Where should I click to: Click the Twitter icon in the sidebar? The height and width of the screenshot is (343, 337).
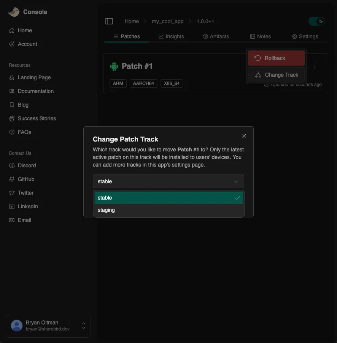11,193
